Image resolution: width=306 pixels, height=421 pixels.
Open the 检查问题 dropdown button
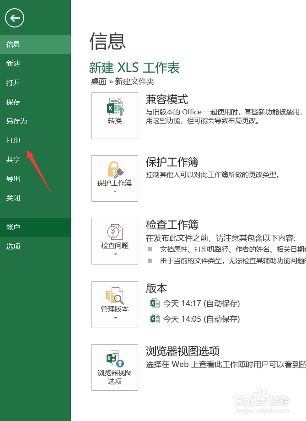point(115,241)
